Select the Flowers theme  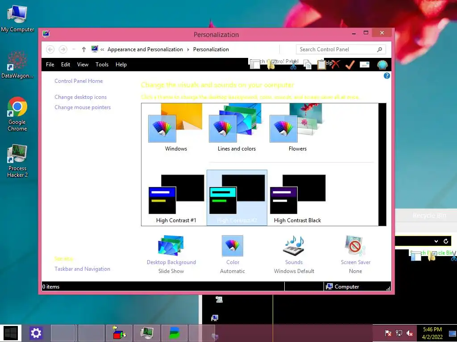coord(297,127)
